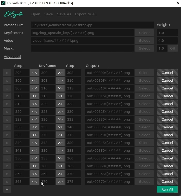Click the Keyframes weight field 1.0

(167, 33)
